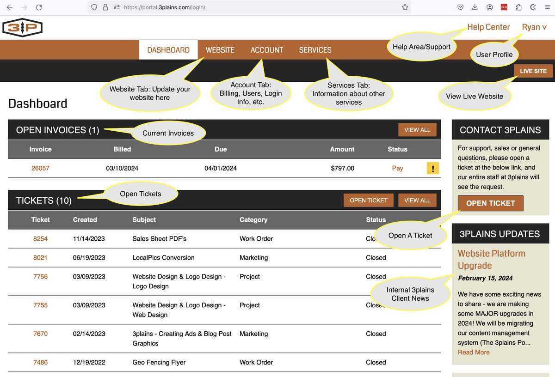The image size is (555, 377).
Task: Go back using the browser back arrow
Action: pyautogui.click(x=10, y=7)
